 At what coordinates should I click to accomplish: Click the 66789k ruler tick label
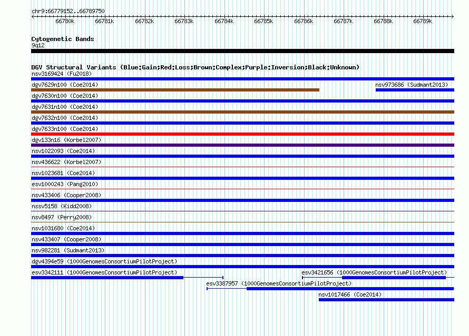423,21
